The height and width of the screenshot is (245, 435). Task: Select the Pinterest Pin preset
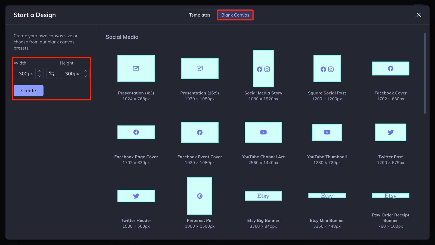click(x=200, y=196)
